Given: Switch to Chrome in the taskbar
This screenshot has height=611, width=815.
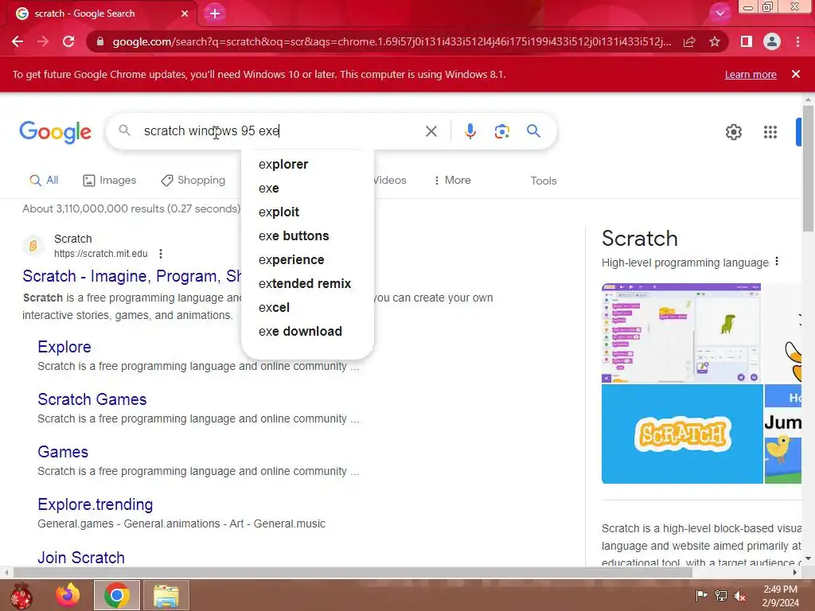Looking at the screenshot, I should [x=117, y=595].
